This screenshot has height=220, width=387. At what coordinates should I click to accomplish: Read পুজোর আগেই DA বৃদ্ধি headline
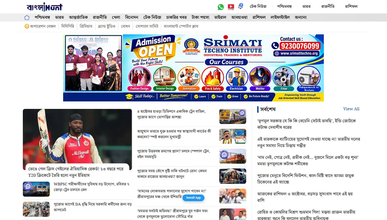click(93, 207)
